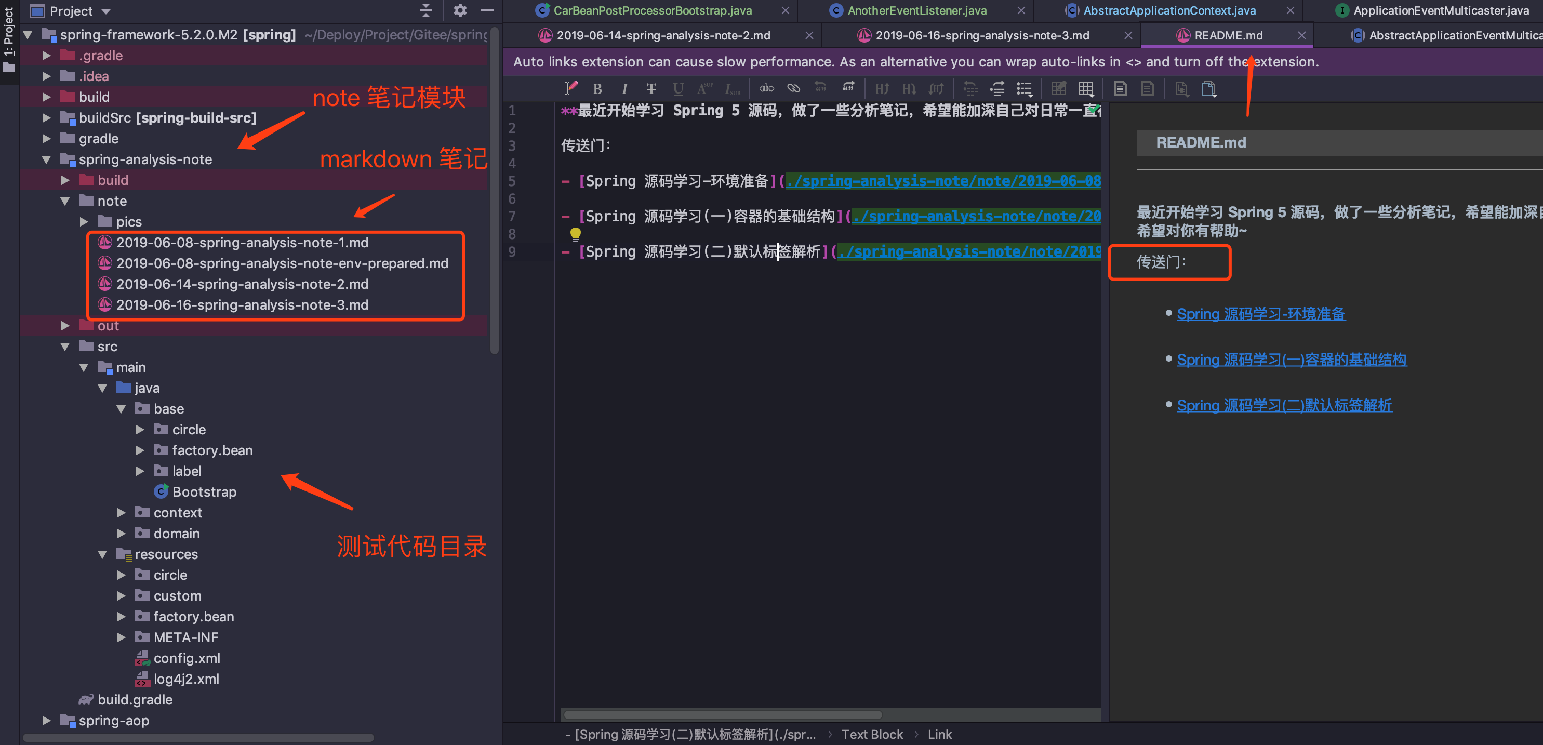
Task: Collapse the spring-analysis-note module
Action: pyautogui.click(x=46, y=159)
